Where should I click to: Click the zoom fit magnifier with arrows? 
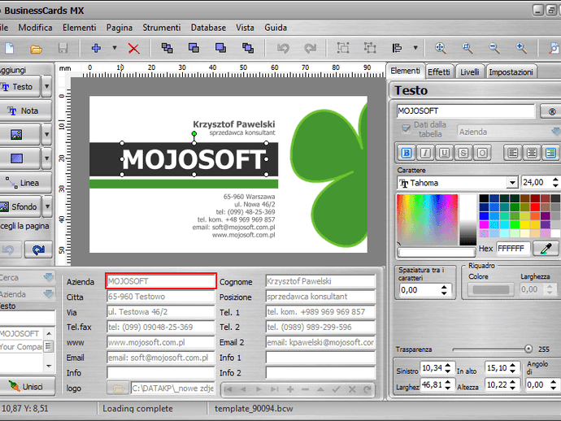click(440, 48)
